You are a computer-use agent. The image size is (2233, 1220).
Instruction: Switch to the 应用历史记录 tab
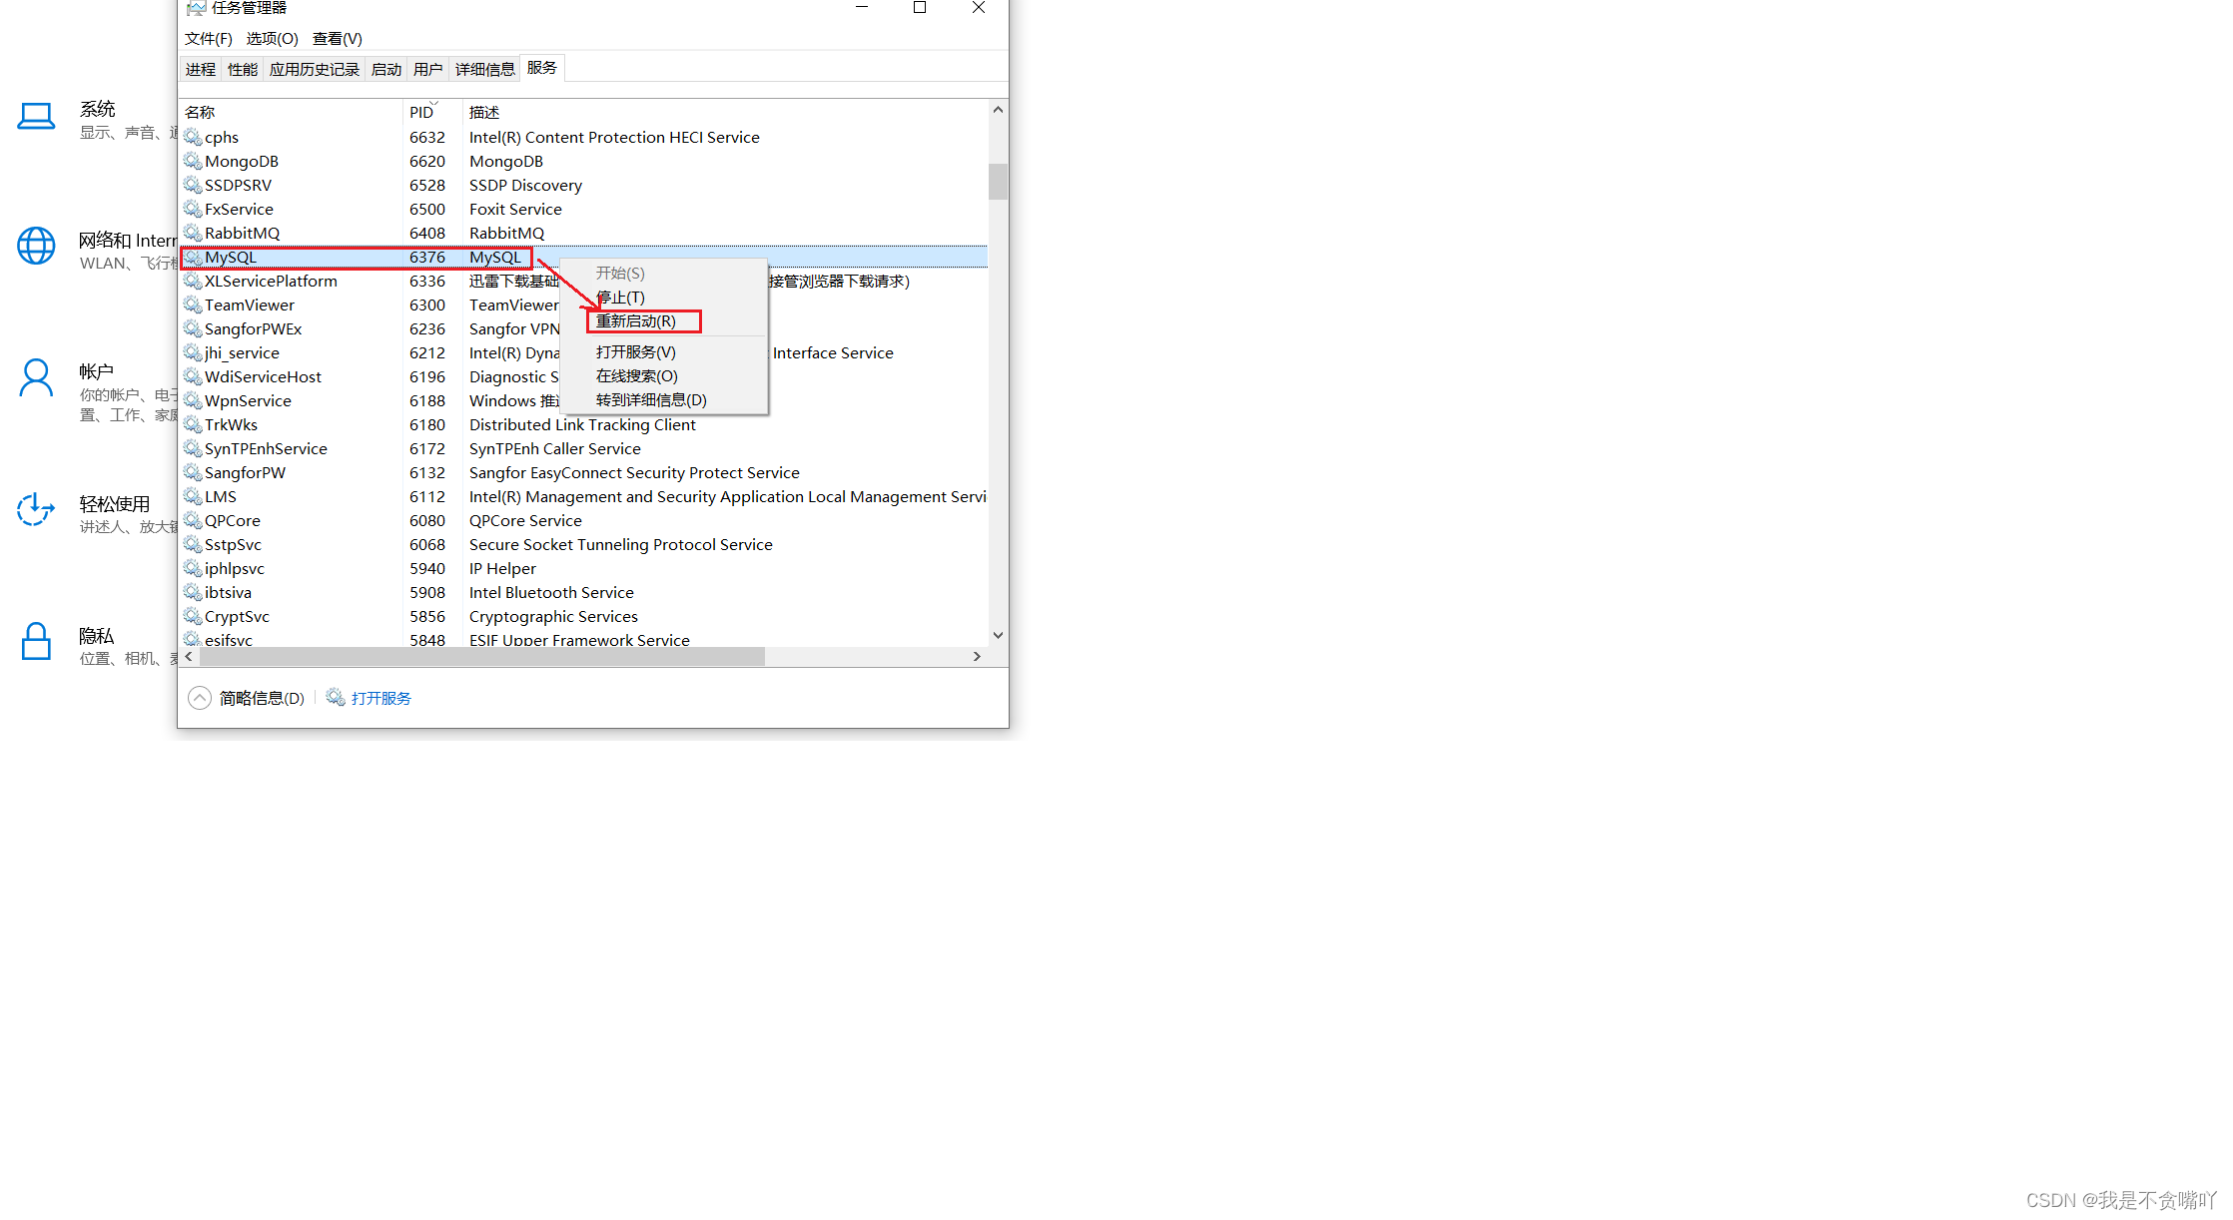[315, 69]
